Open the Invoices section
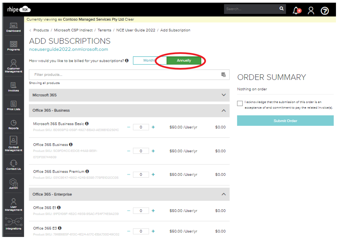 (13, 87)
